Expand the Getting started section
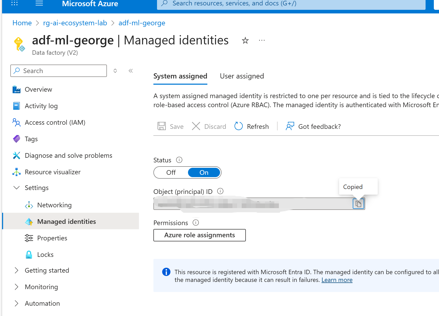The width and height of the screenshot is (439, 316). coord(17,270)
